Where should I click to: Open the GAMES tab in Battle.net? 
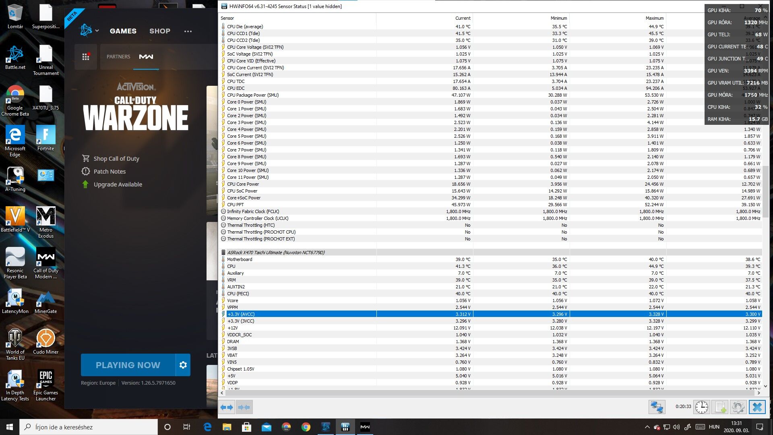tap(123, 31)
